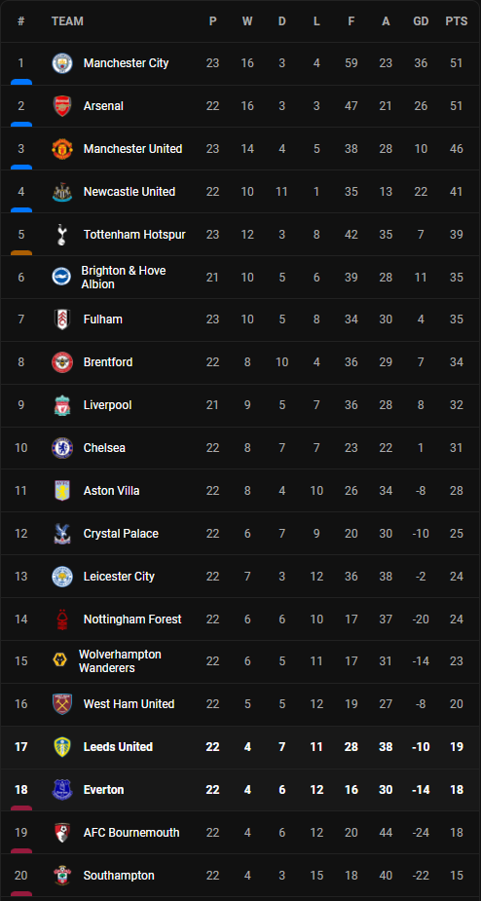Click the Southampton club crest
The height and width of the screenshot is (901, 481).
point(62,875)
